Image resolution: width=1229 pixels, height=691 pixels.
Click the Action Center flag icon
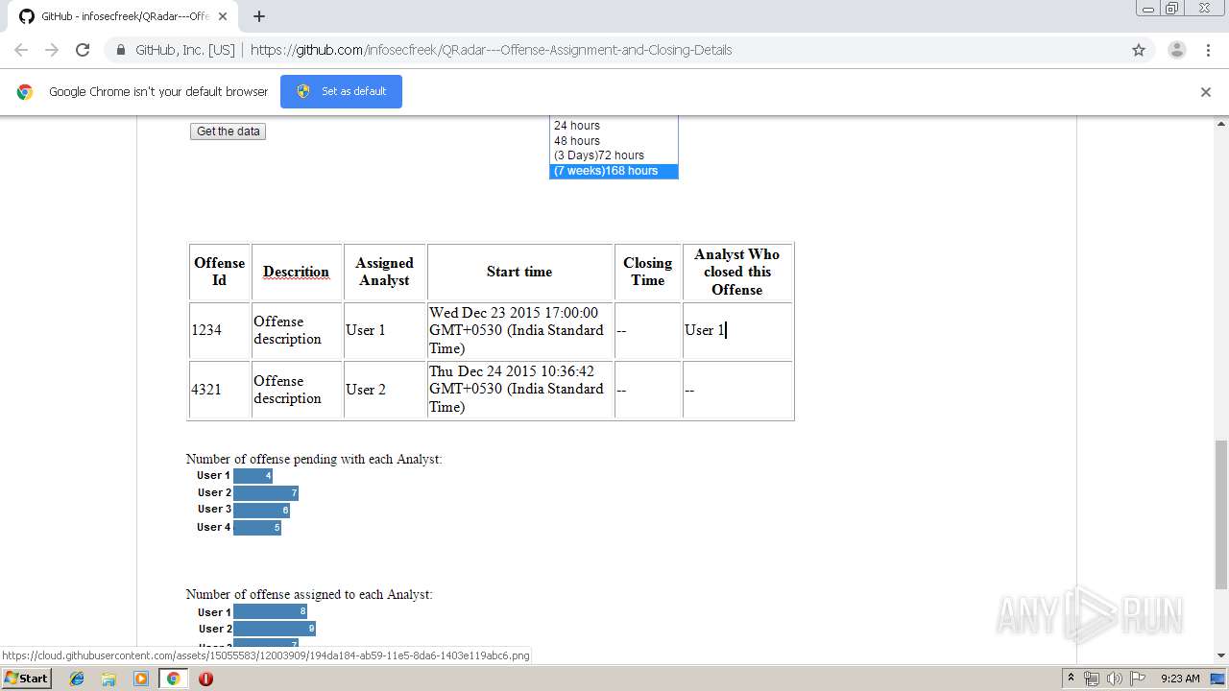coord(1137,679)
